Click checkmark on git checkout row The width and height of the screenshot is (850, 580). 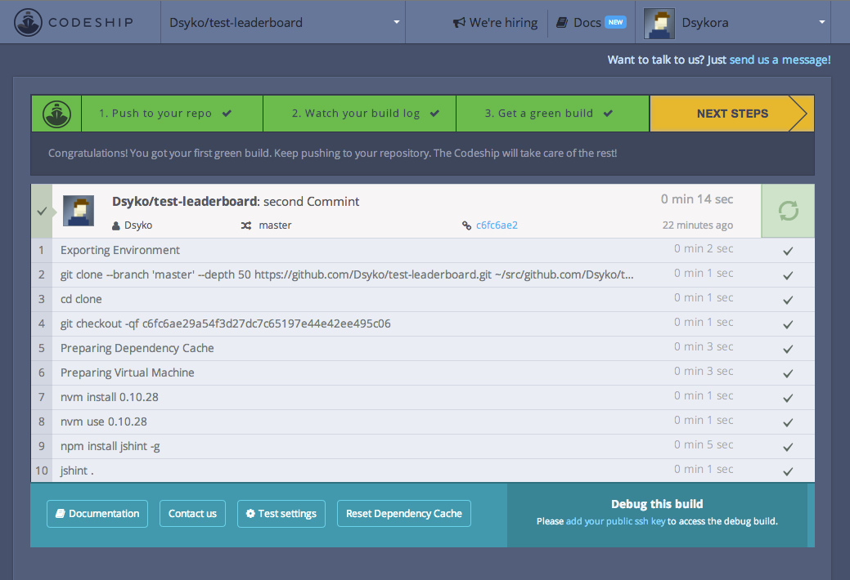788,324
